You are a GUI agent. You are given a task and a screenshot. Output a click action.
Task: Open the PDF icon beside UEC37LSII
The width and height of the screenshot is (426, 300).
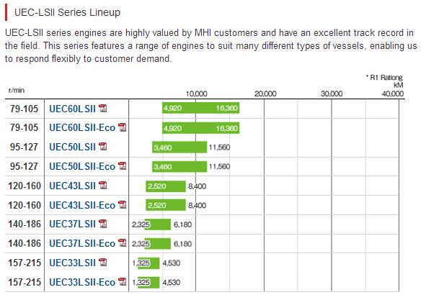tap(102, 224)
